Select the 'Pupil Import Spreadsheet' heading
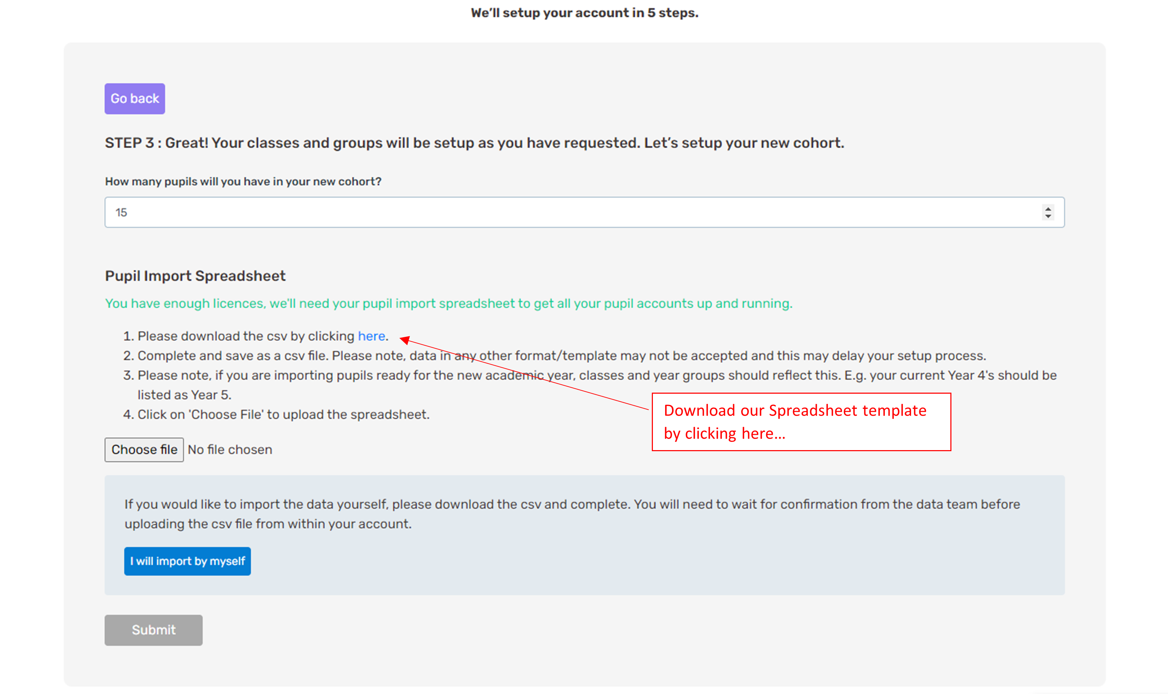This screenshot has height=694, width=1168. coord(195,276)
